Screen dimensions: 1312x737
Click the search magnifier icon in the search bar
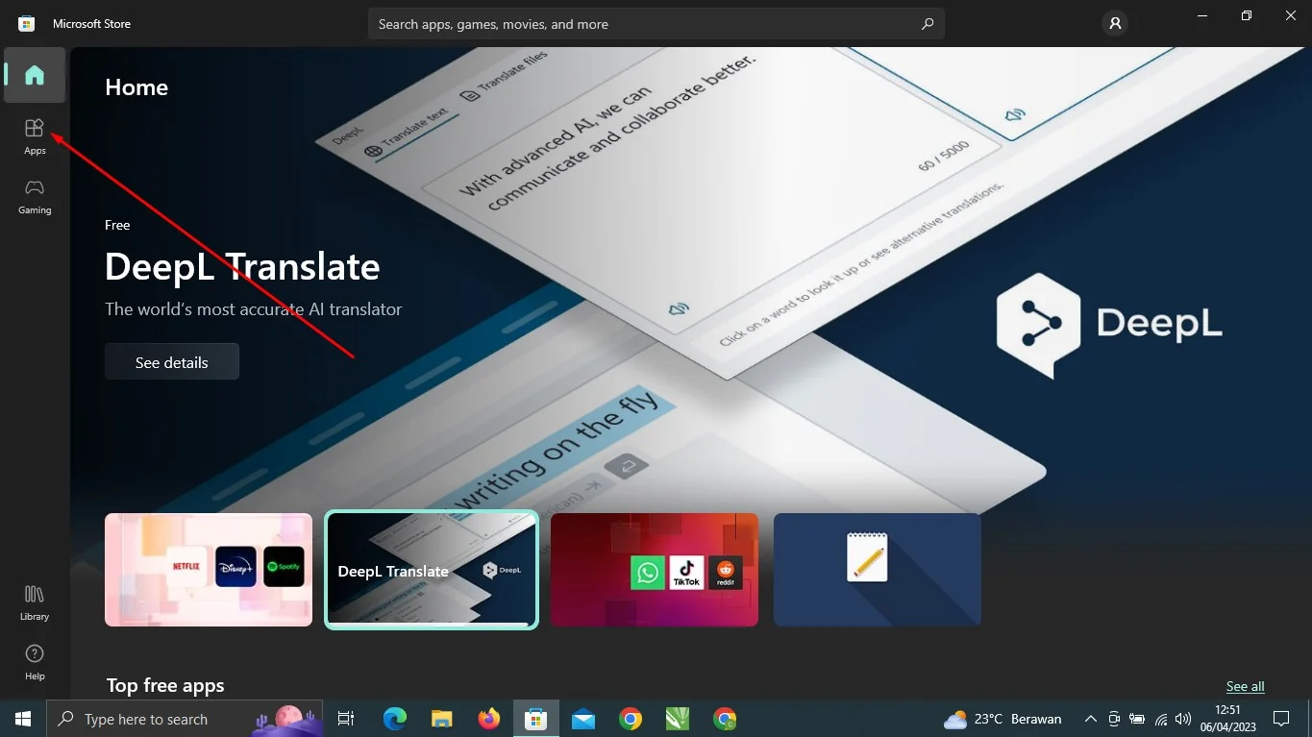point(928,24)
